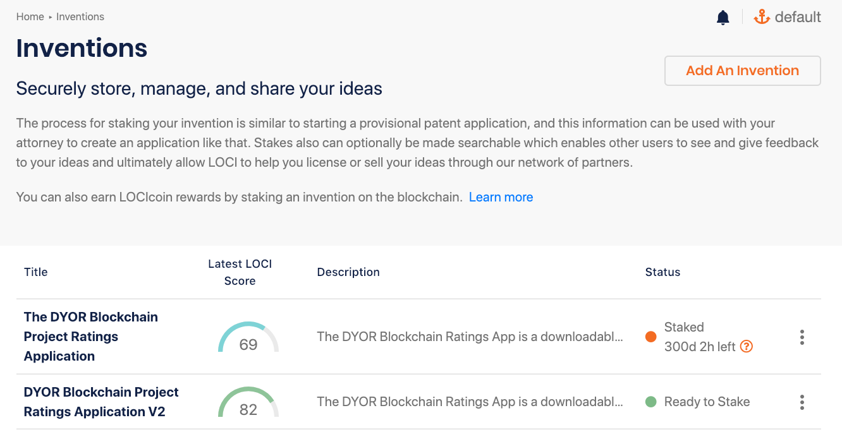Click the Status column header
This screenshot has height=444, width=842.
tap(662, 272)
